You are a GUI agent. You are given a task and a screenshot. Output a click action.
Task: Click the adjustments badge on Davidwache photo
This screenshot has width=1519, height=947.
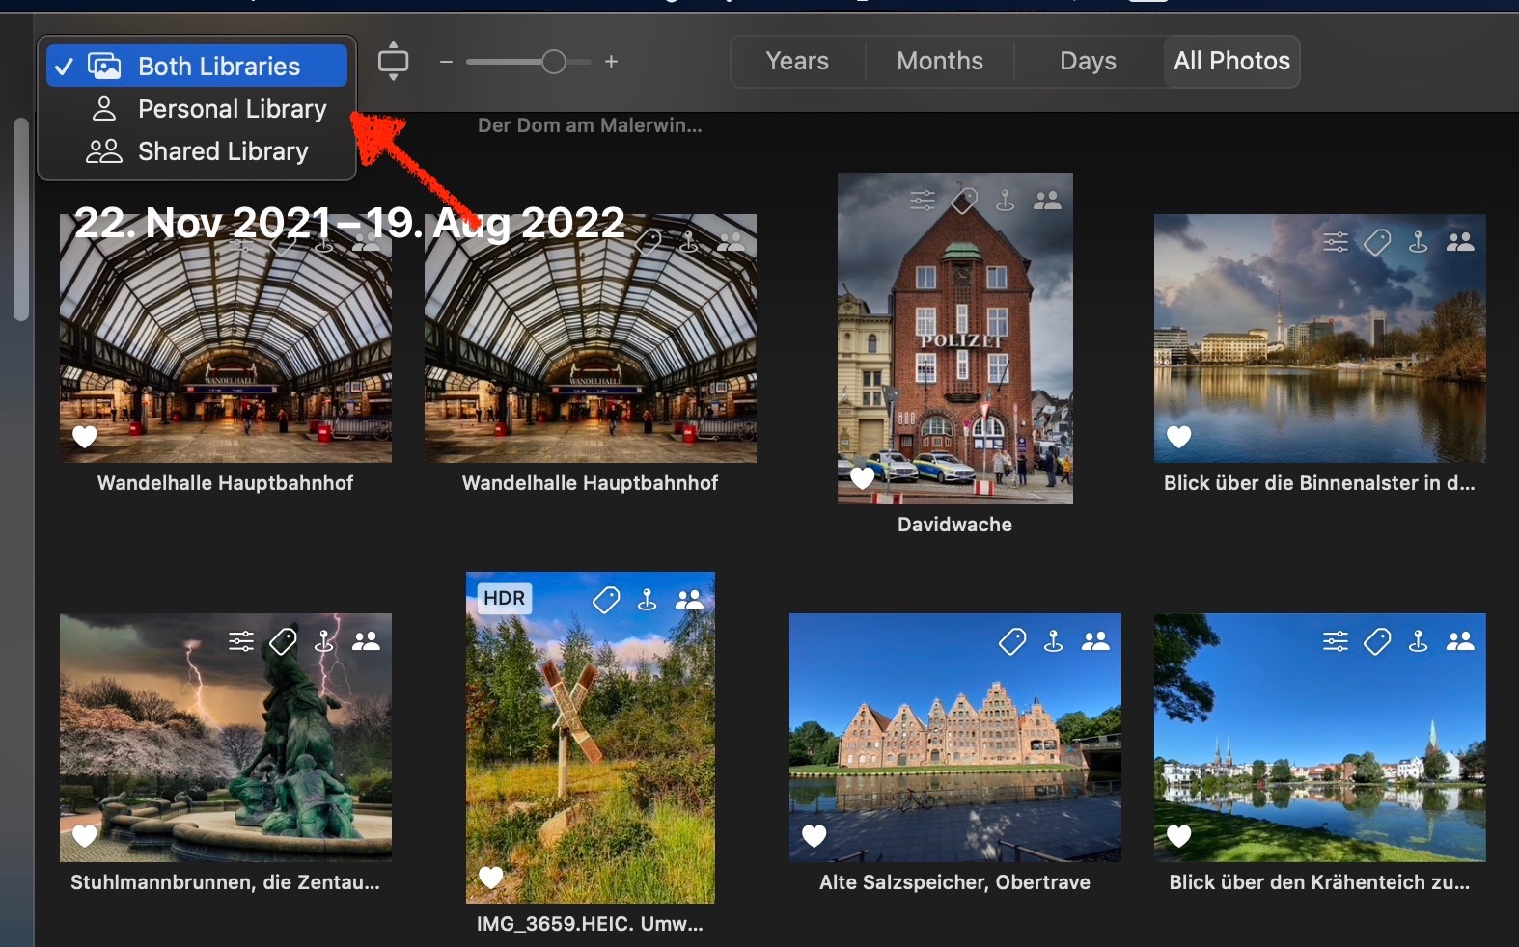923,201
